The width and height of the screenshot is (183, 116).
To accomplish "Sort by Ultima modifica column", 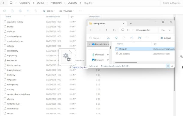I will coord(53,17).
